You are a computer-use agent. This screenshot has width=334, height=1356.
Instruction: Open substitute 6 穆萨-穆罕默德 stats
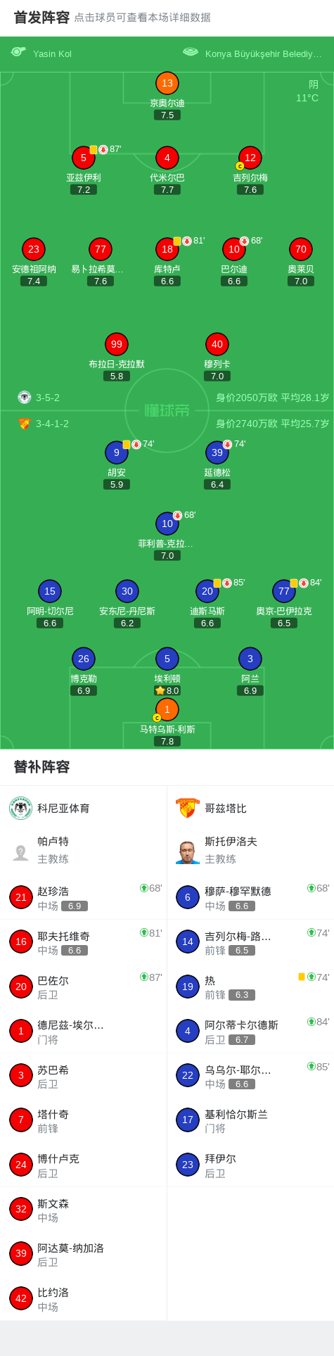(250, 897)
